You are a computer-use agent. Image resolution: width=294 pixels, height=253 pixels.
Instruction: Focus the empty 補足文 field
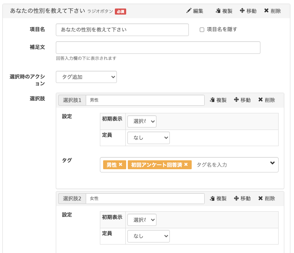[158, 48]
